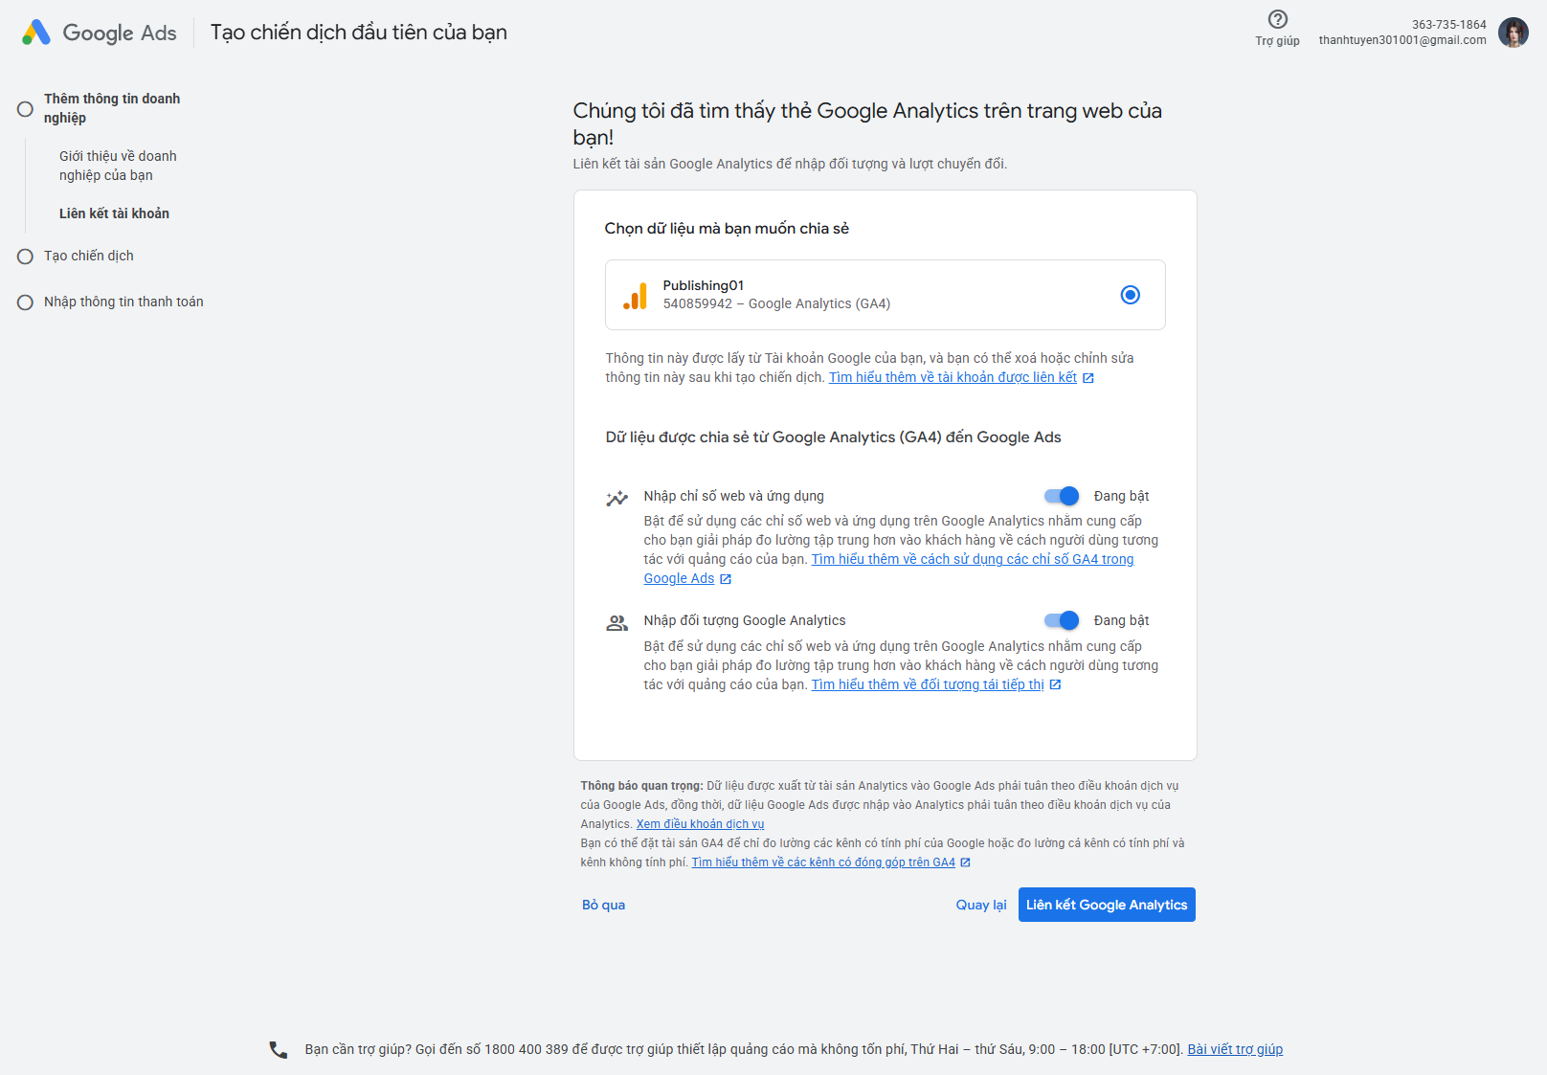
Task: Open 'Bài viết trợ giúp' link in footer
Action: pyautogui.click(x=1235, y=1049)
